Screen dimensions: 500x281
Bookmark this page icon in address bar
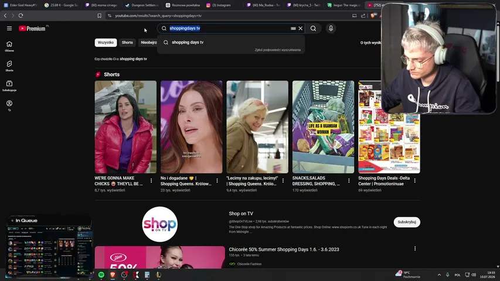click(x=100, y=16)
